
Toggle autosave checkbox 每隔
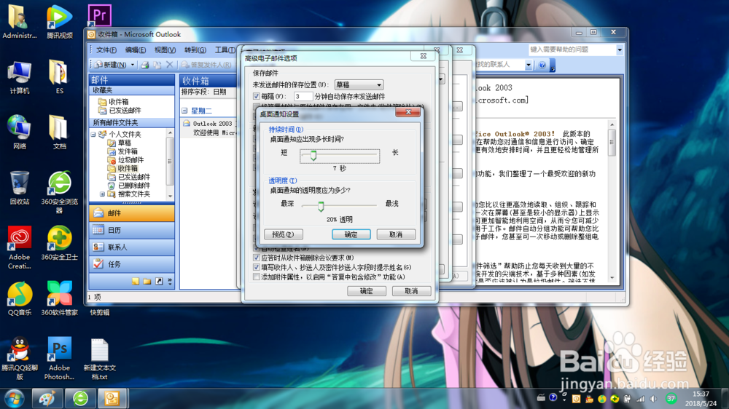(x=256, y=96)
